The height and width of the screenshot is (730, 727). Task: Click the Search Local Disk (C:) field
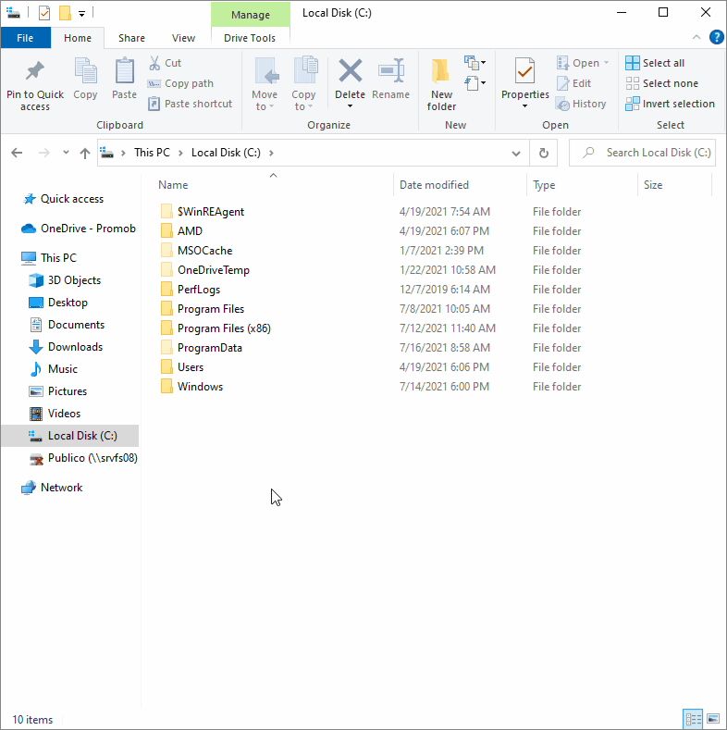[642, 153]
